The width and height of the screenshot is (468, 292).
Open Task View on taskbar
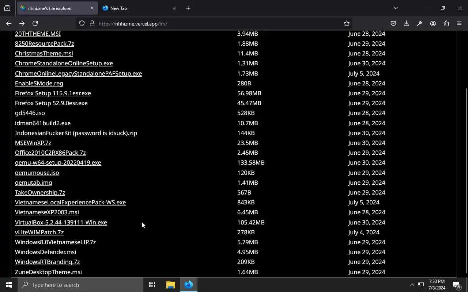click(x=152, y=285)
